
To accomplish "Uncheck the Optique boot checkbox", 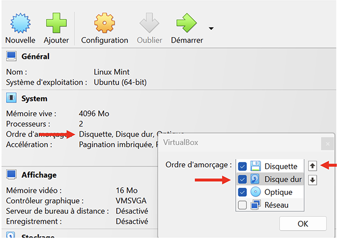I will pyautogui.click(x=242, y=192).
